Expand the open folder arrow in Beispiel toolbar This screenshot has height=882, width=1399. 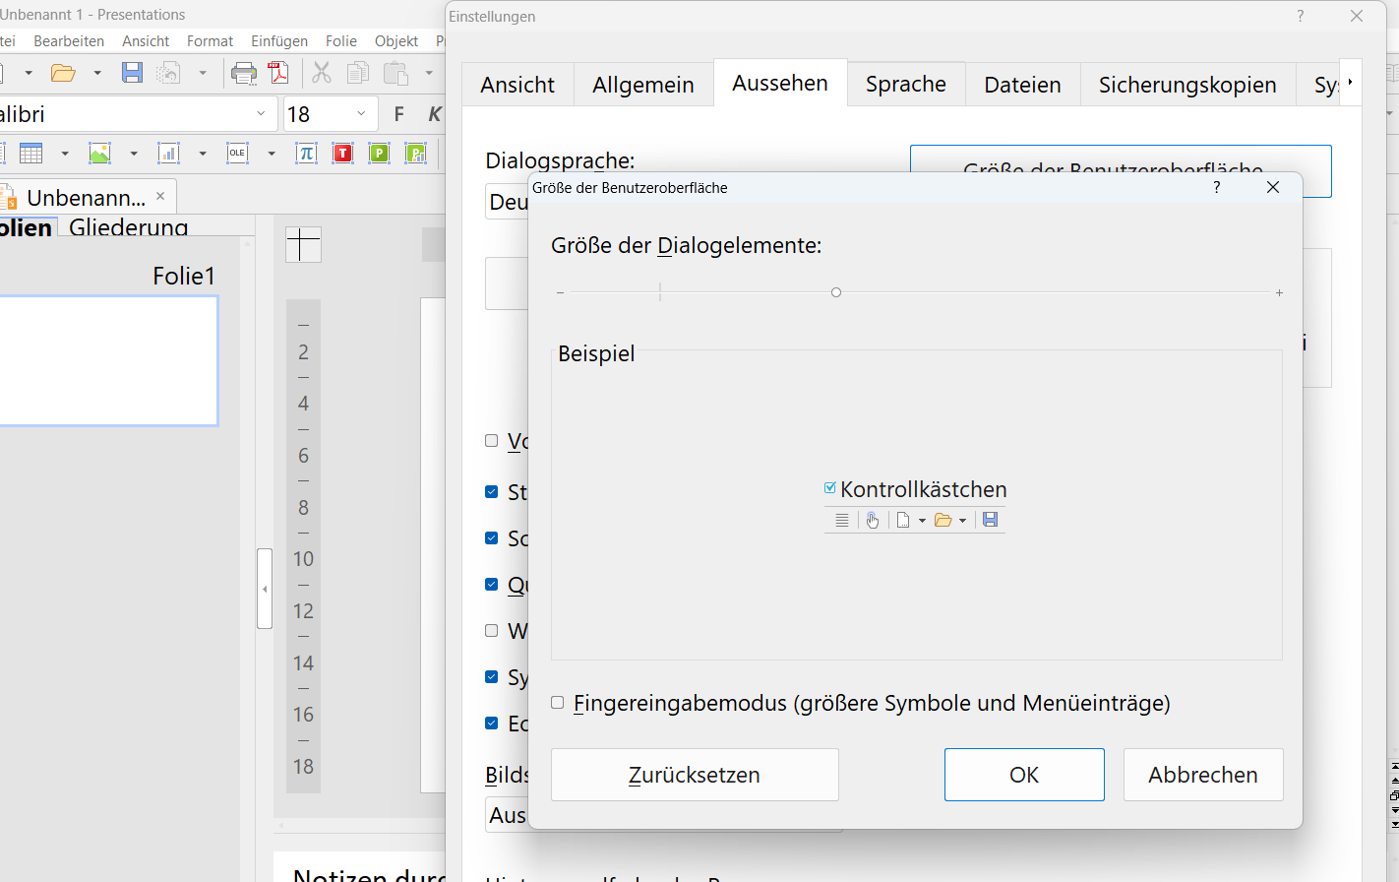[x=962, y=521]
